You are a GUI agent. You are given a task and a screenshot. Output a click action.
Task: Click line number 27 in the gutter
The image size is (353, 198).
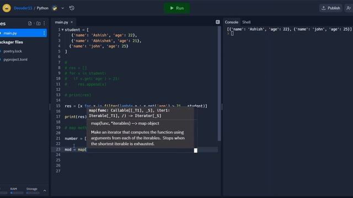[x=58, y=171]
